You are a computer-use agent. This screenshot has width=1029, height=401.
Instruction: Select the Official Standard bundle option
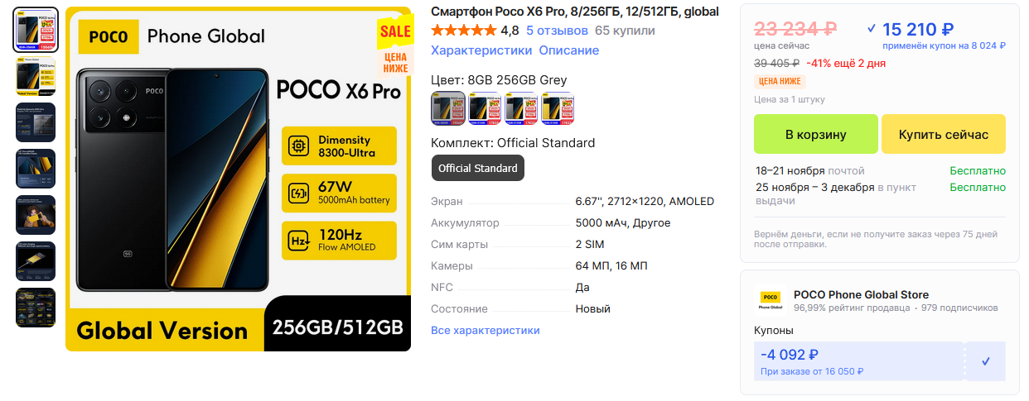point(477,168)
